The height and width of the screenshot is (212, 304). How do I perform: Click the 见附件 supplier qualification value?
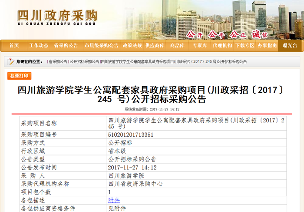point(117,209)
